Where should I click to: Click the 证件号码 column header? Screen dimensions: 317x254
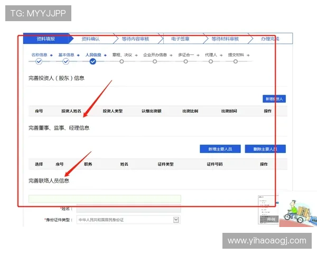pos(215,164)
